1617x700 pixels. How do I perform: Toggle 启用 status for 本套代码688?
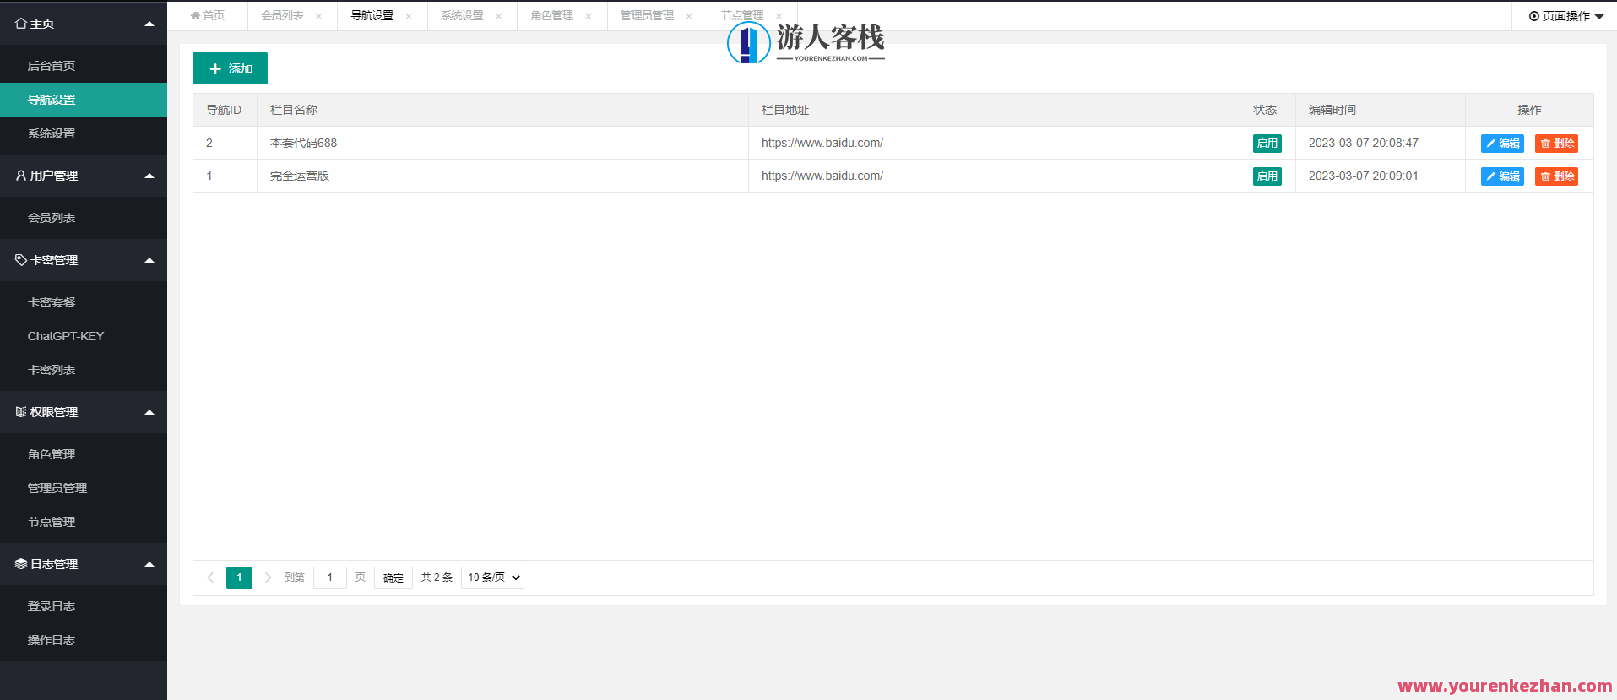coord(1267,144)
